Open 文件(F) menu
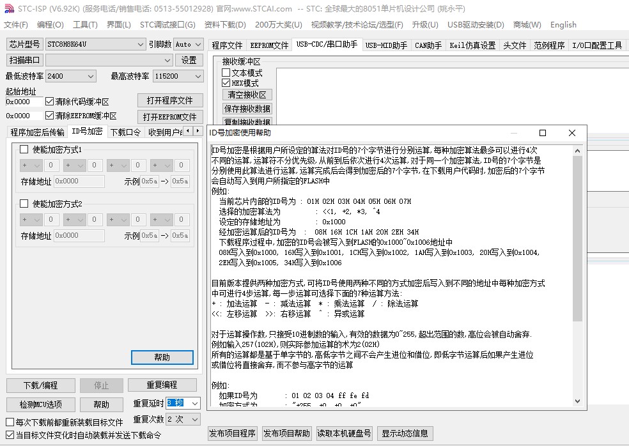 click(15, 25)
